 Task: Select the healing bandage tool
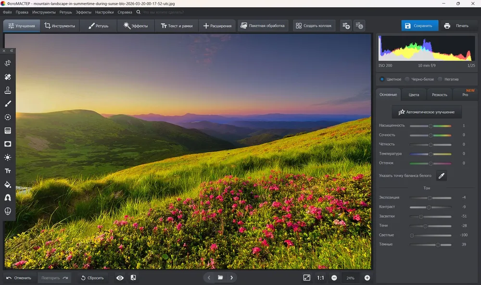[x=8, y=76]
